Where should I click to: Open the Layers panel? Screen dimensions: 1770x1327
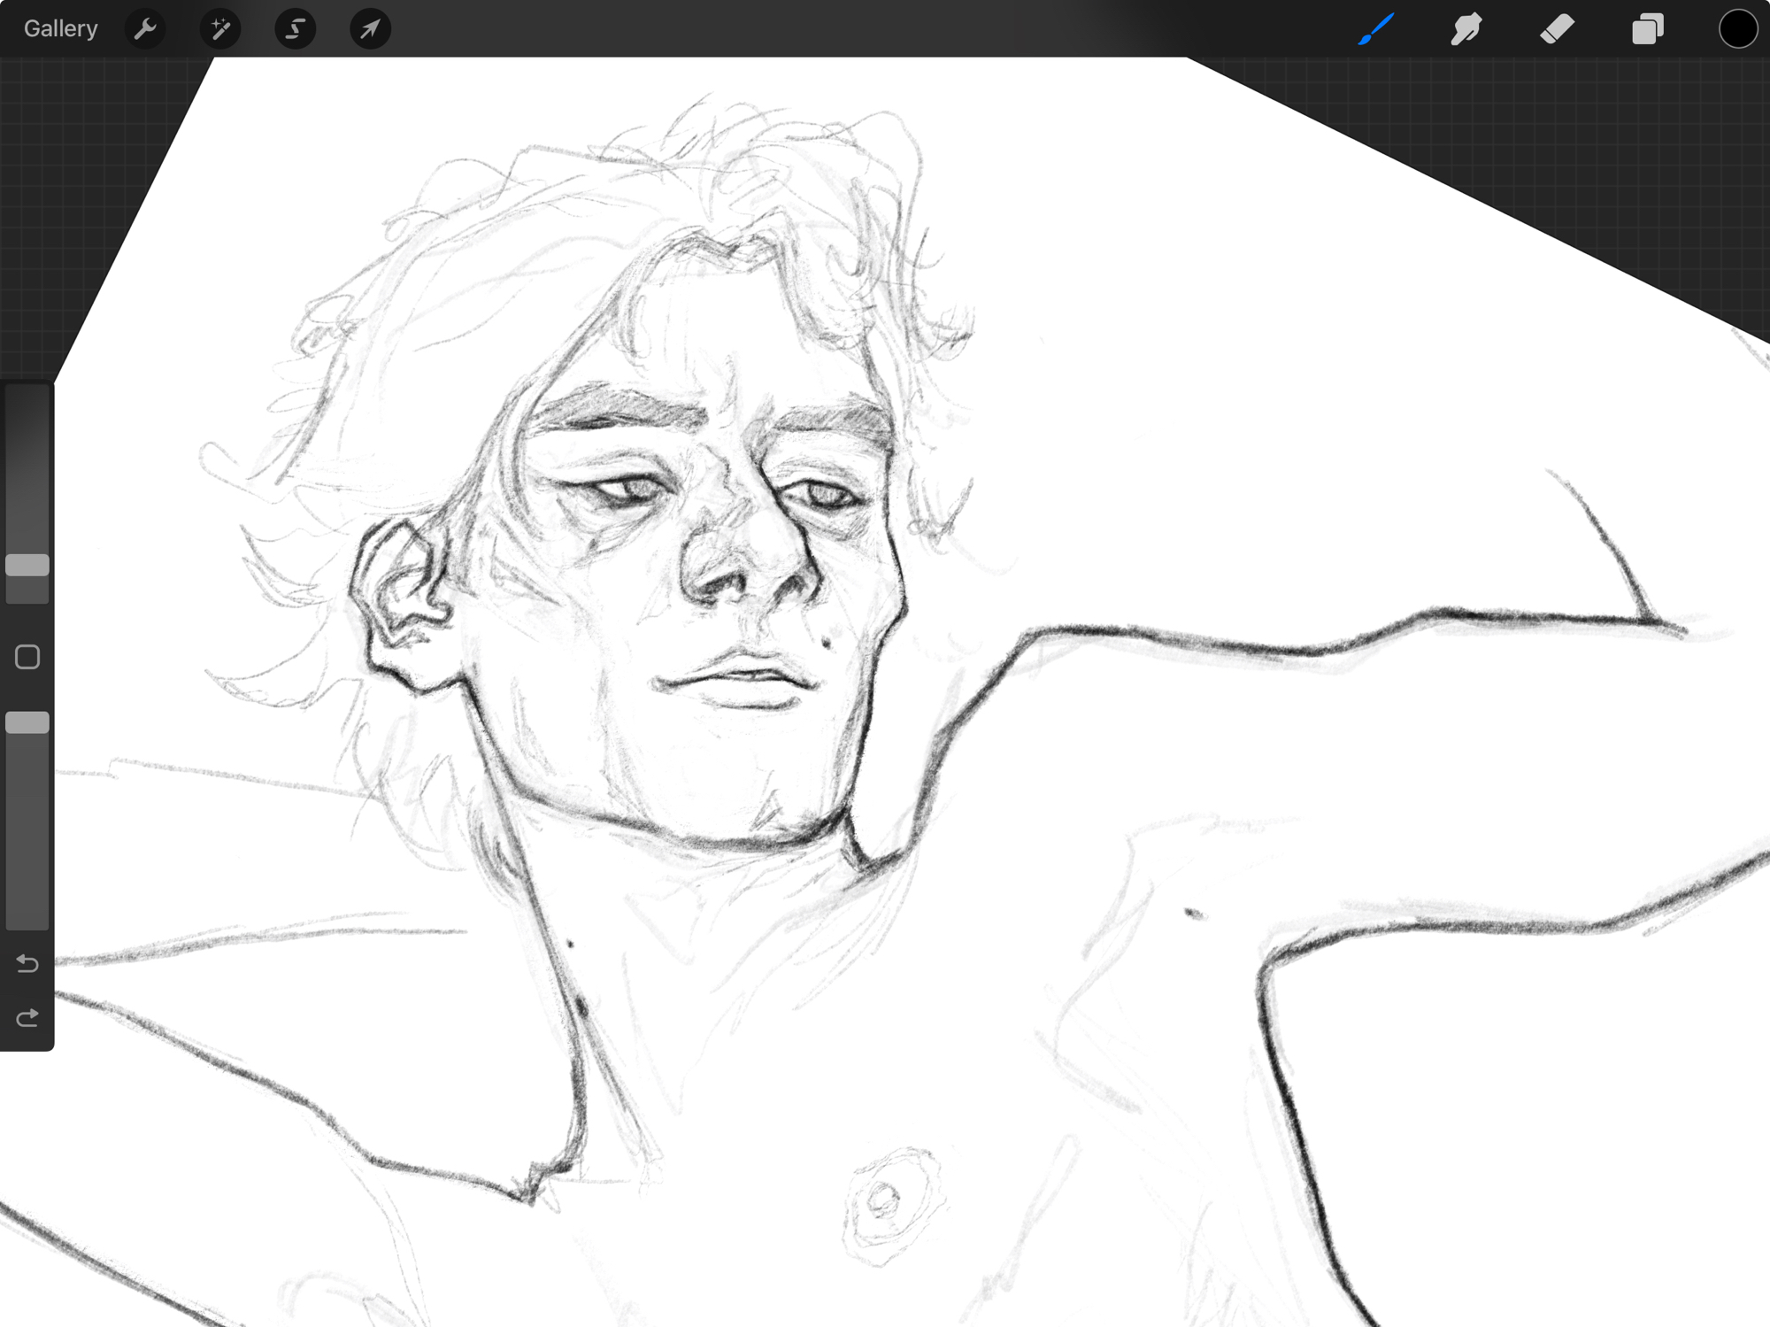click(x=1647, y=29)
